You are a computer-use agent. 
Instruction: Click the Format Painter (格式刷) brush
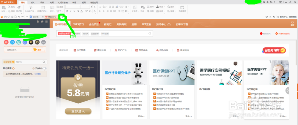[x=19, y=7]
